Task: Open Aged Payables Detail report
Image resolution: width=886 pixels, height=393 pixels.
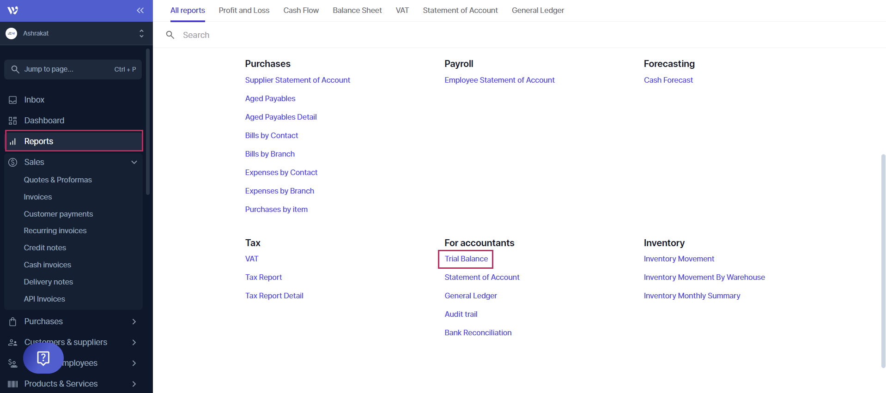Action: pyautogui.click(x=281, y=117)
